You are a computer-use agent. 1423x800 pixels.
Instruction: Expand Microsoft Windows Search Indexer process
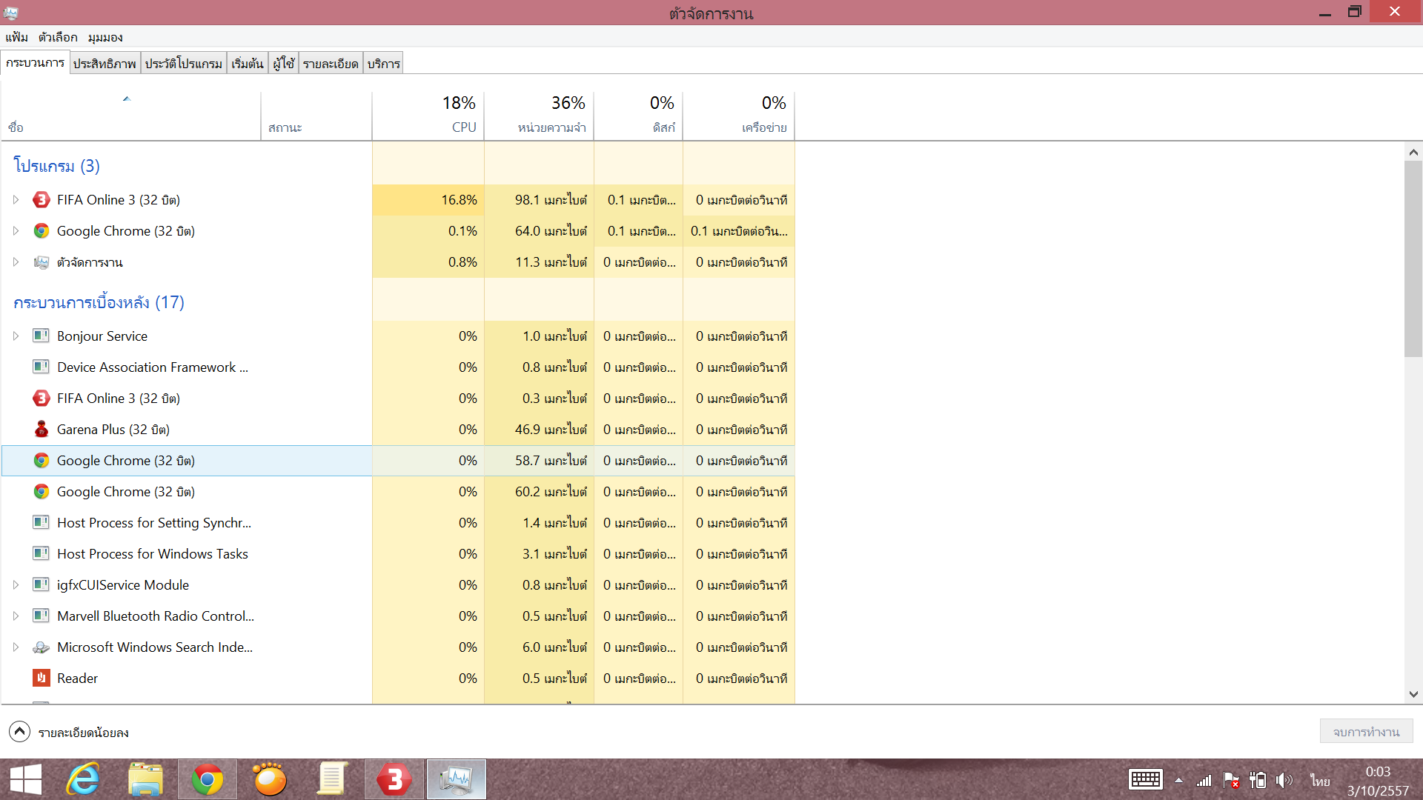16,647
